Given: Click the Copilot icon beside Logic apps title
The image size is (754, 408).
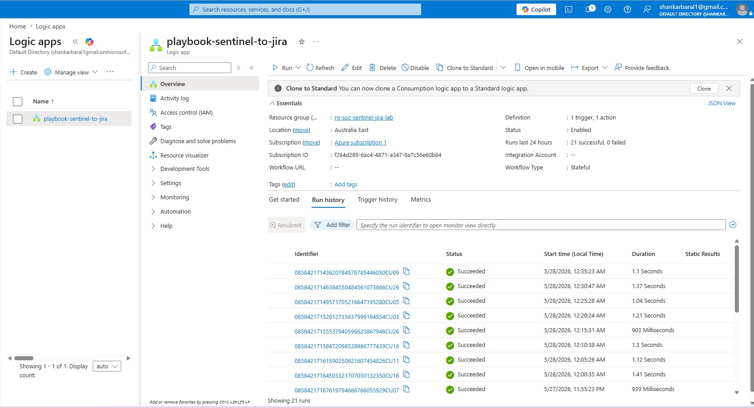Looking at the screenshot, I should tap(90, 41).
